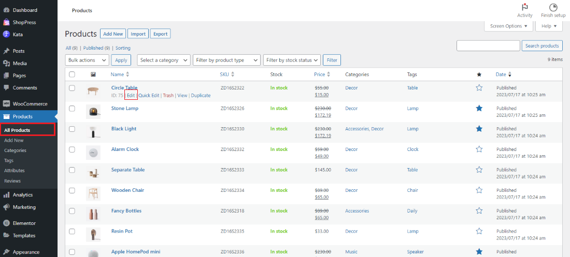Open the Finish setup progress icon
The image size is (570, 257).
(553, 7)
